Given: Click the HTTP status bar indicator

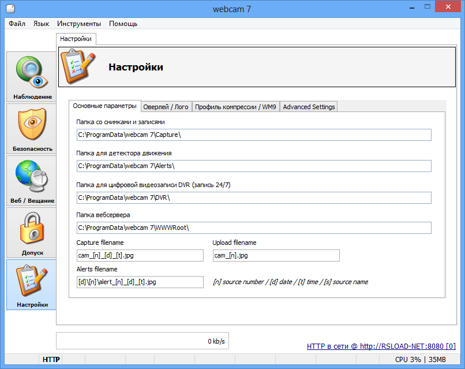Looking at the screenshot, I should point(51,360).
